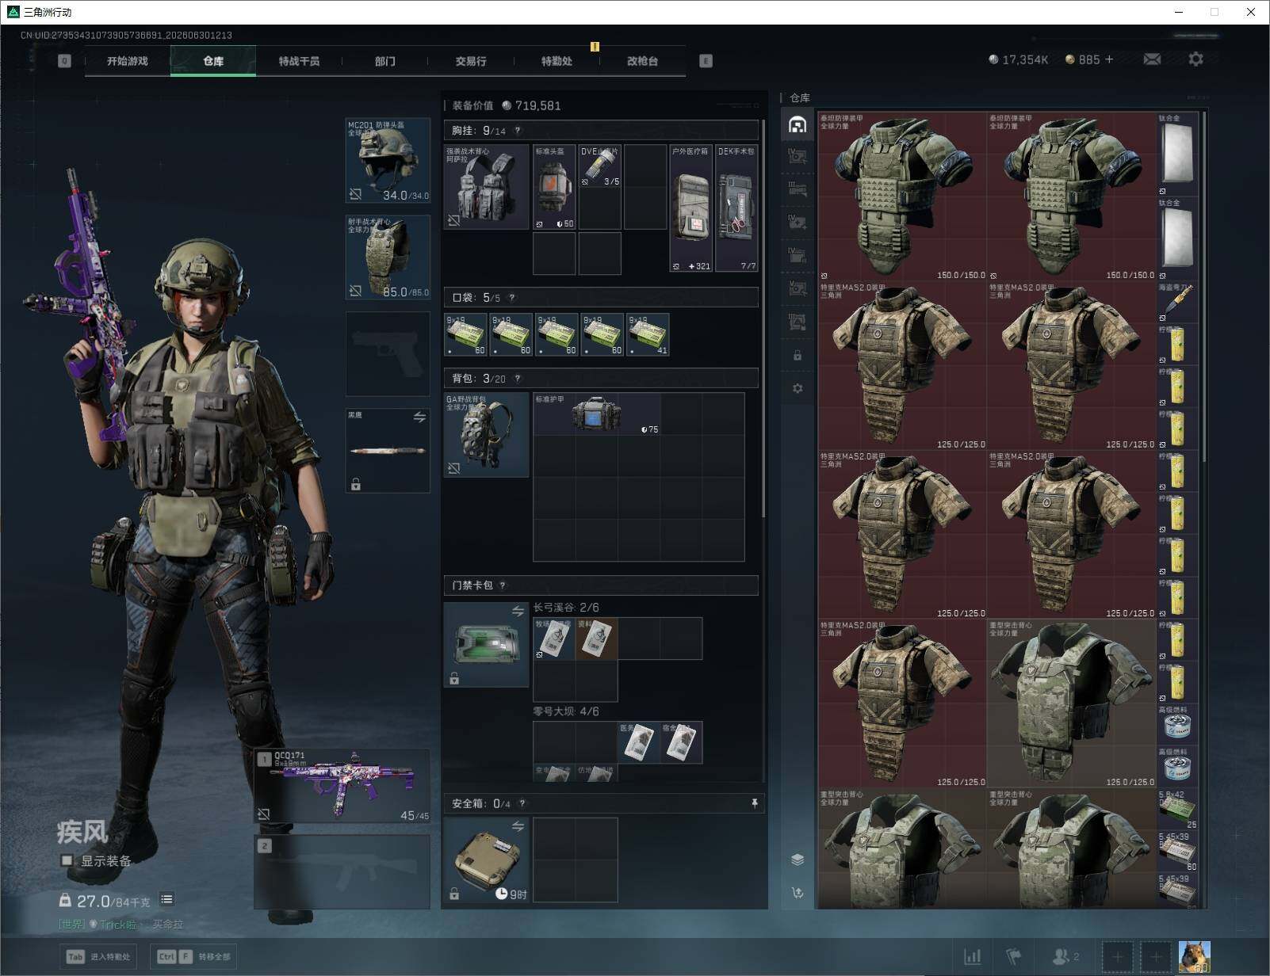Click the stack layers icon in stash sidebar
This screenshot has width=1270, height=976.
(x=798, y=860)
